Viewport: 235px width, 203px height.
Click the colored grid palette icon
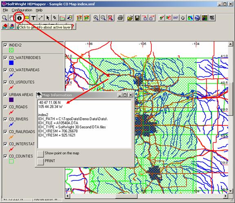click(x=204, y=18)
